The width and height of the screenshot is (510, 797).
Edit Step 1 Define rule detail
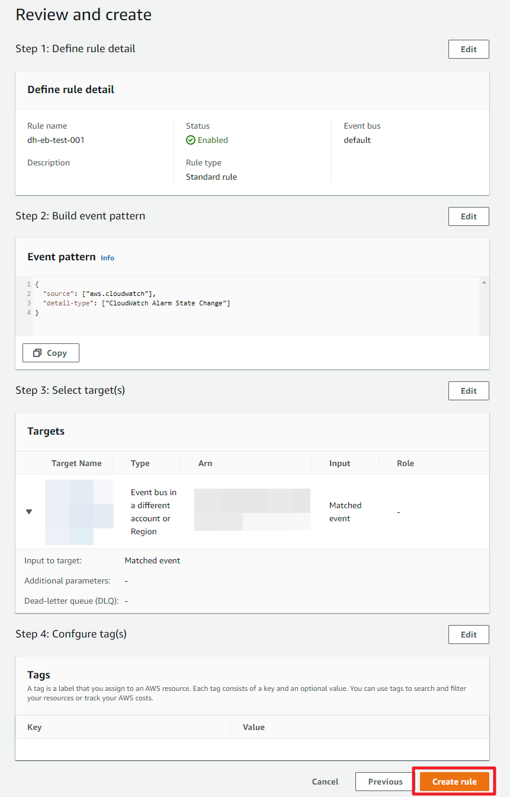pyautogui.click(x=469, y=49)
